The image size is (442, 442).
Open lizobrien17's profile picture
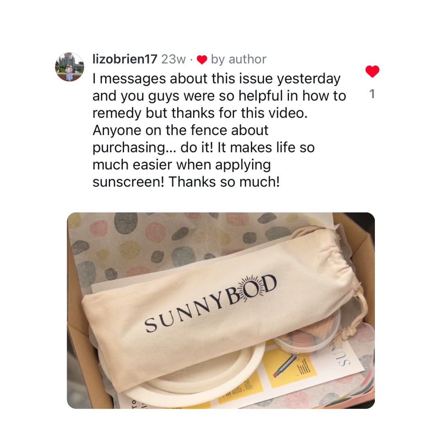(x=69, y=67)
